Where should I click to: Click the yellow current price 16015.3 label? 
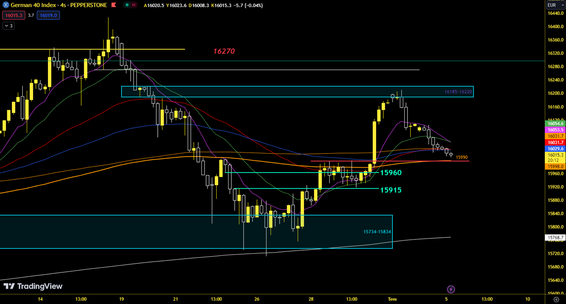pyautogui.click(x=555, y=155)
